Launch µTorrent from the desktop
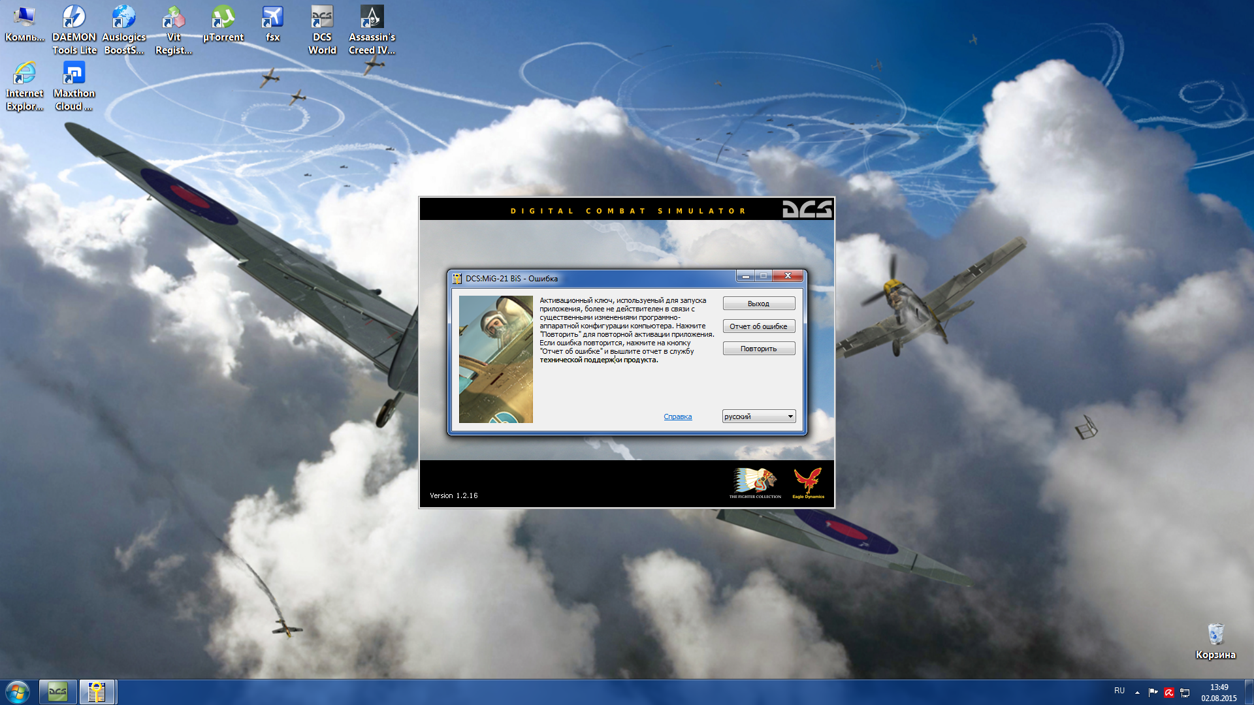The image size is (1254, 705). (x=223, y=24)
